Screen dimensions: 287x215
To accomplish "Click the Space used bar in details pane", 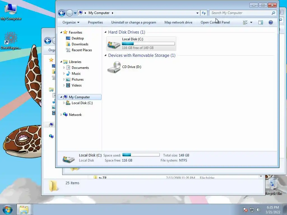I will [x=141, y=155].
